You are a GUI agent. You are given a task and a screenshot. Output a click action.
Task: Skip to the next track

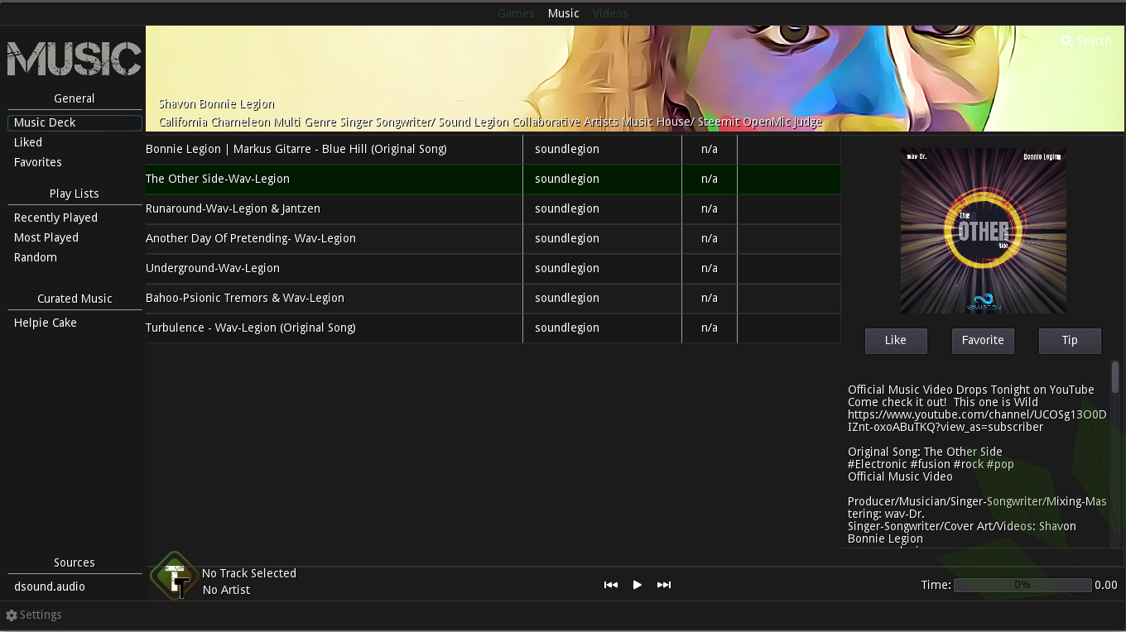coord(663,585)
